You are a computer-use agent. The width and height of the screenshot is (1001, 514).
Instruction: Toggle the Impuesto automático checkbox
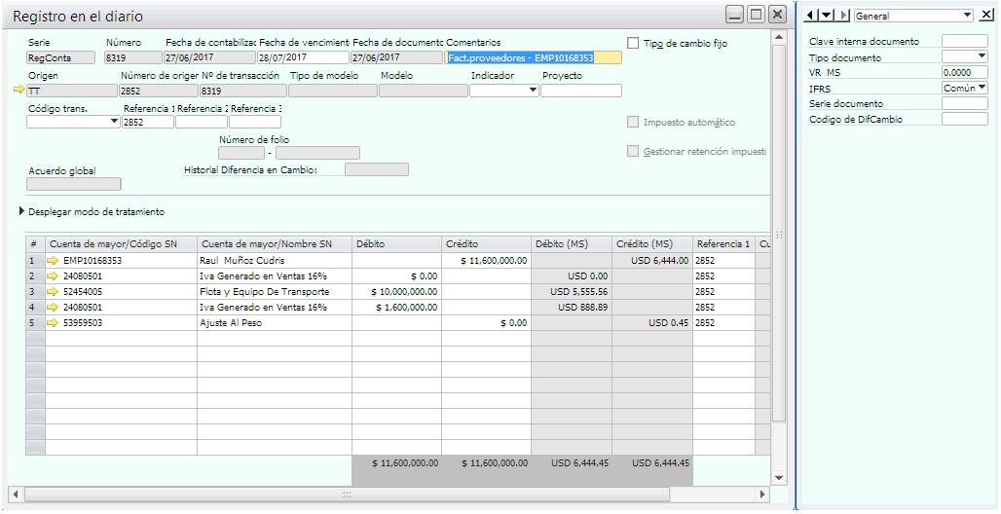[x=634, y=123]
